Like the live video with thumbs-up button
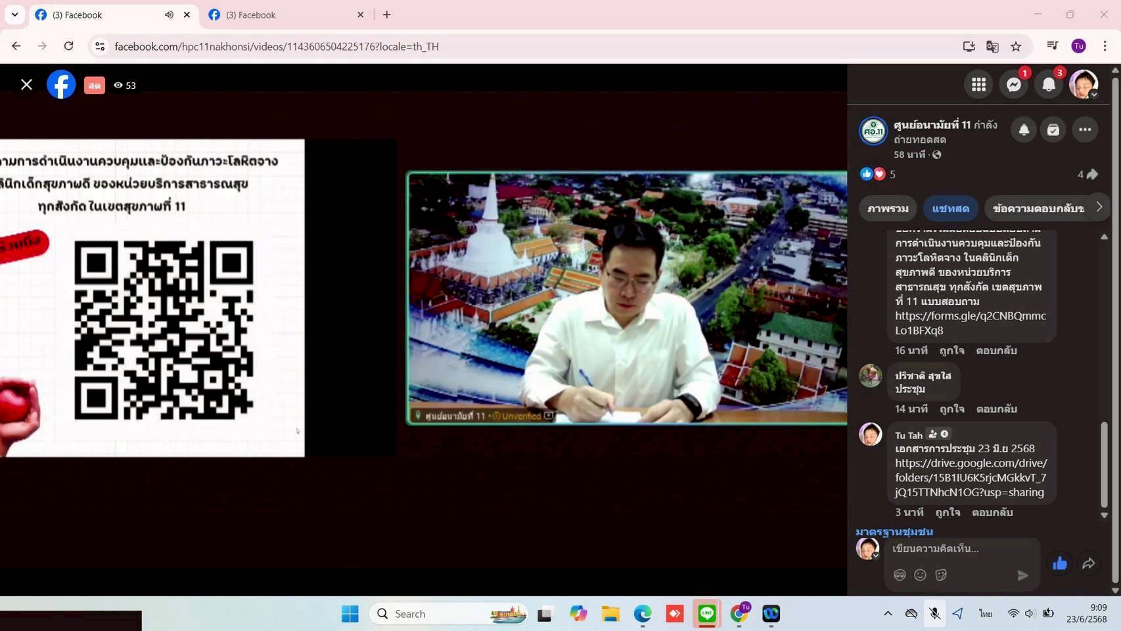1121x631 pixels. pos(1059,563)
